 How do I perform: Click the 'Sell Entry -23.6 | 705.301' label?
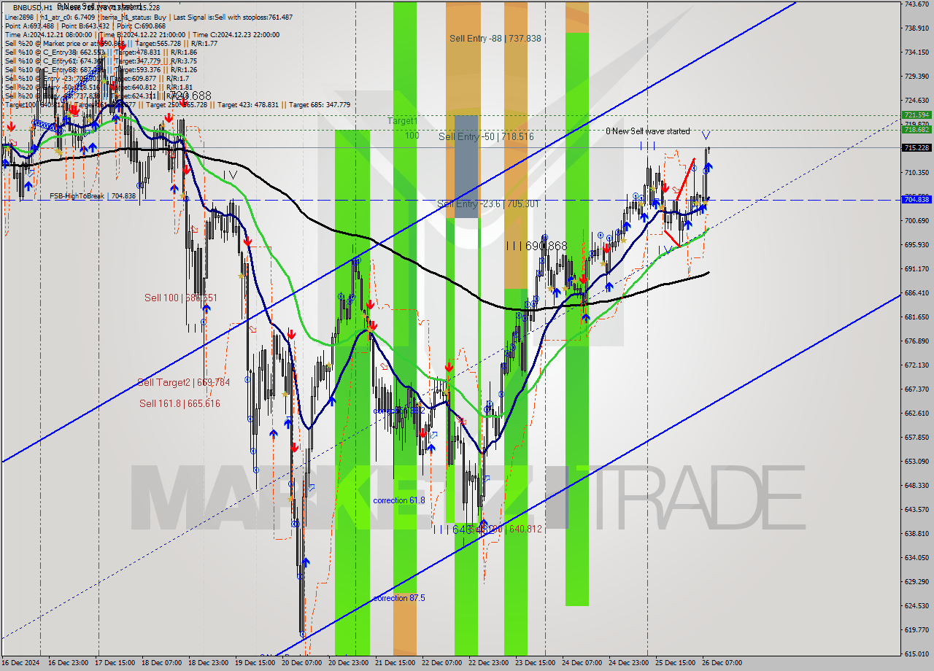coord(487,203)
